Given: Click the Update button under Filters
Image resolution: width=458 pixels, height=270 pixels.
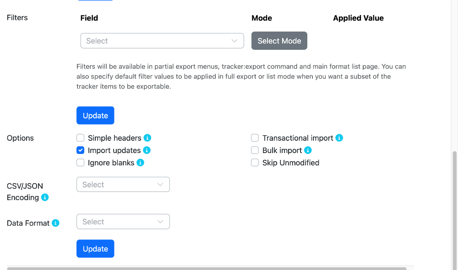Looking at the screenshot, I should pyautogui.click(x=95, y=115).
